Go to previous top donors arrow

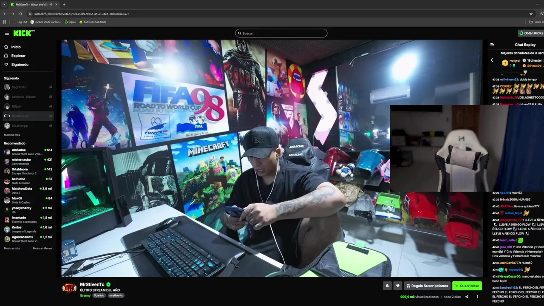coord(492,60)
